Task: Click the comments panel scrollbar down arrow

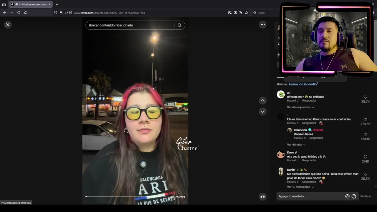Action: pos(376,186)
